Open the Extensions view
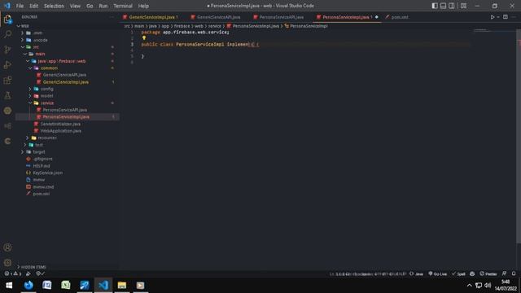The image size is (521, 293). click(x=7, y=80)
